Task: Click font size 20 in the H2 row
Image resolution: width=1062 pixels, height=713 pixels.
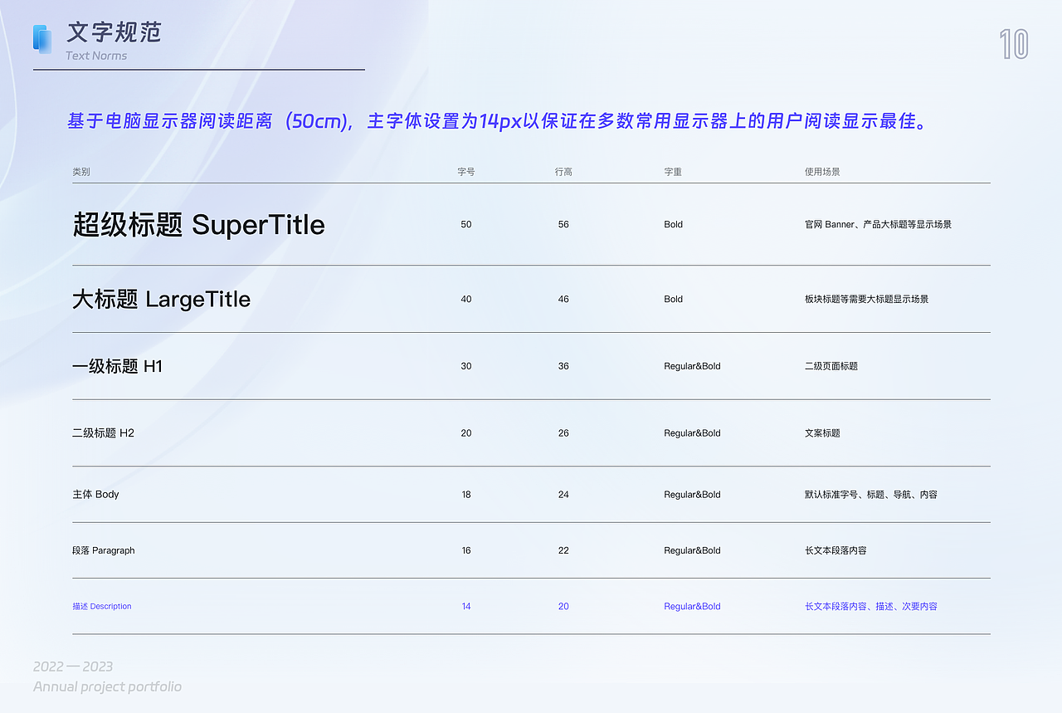Action: pyautogui.click(x=466, y=433)
